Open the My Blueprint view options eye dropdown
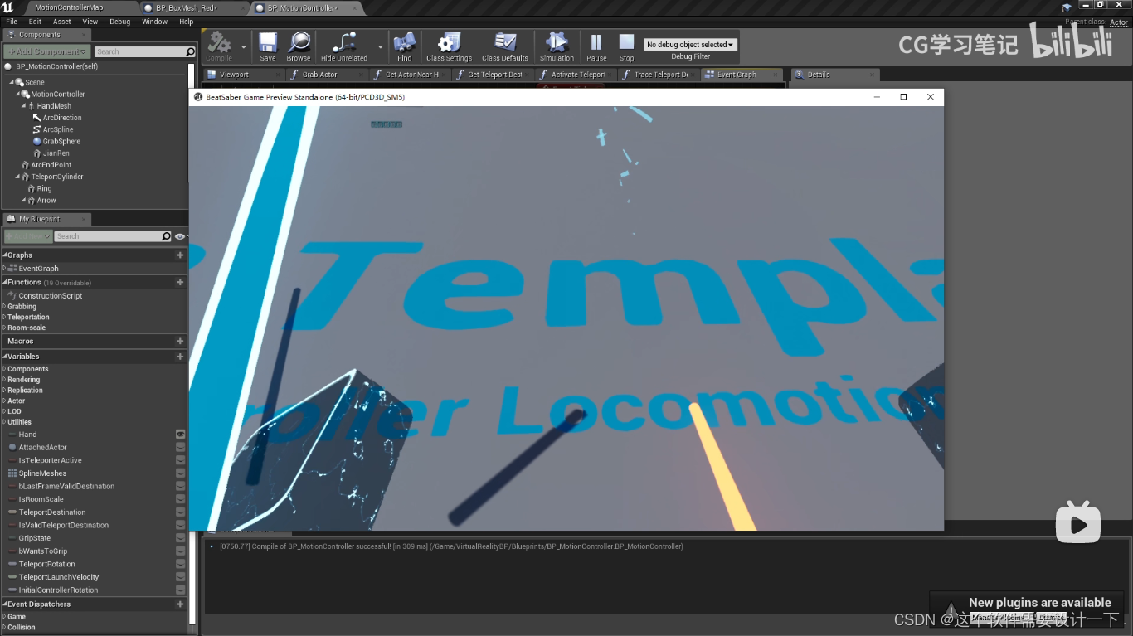1133x636 pixels. (180, 236)
